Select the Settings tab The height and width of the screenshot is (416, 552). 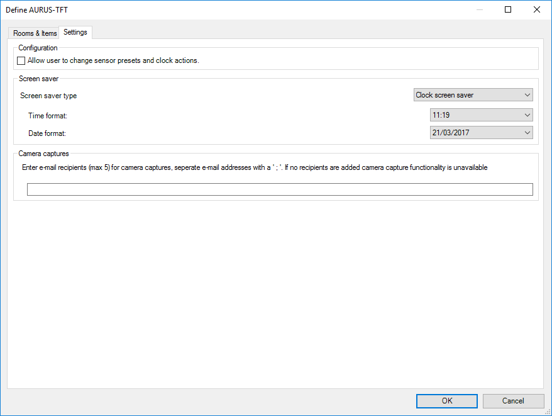pos(75,32)
